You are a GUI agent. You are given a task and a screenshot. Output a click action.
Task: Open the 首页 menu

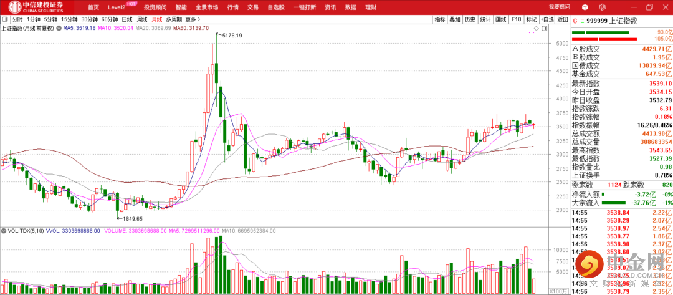[93, 7]
